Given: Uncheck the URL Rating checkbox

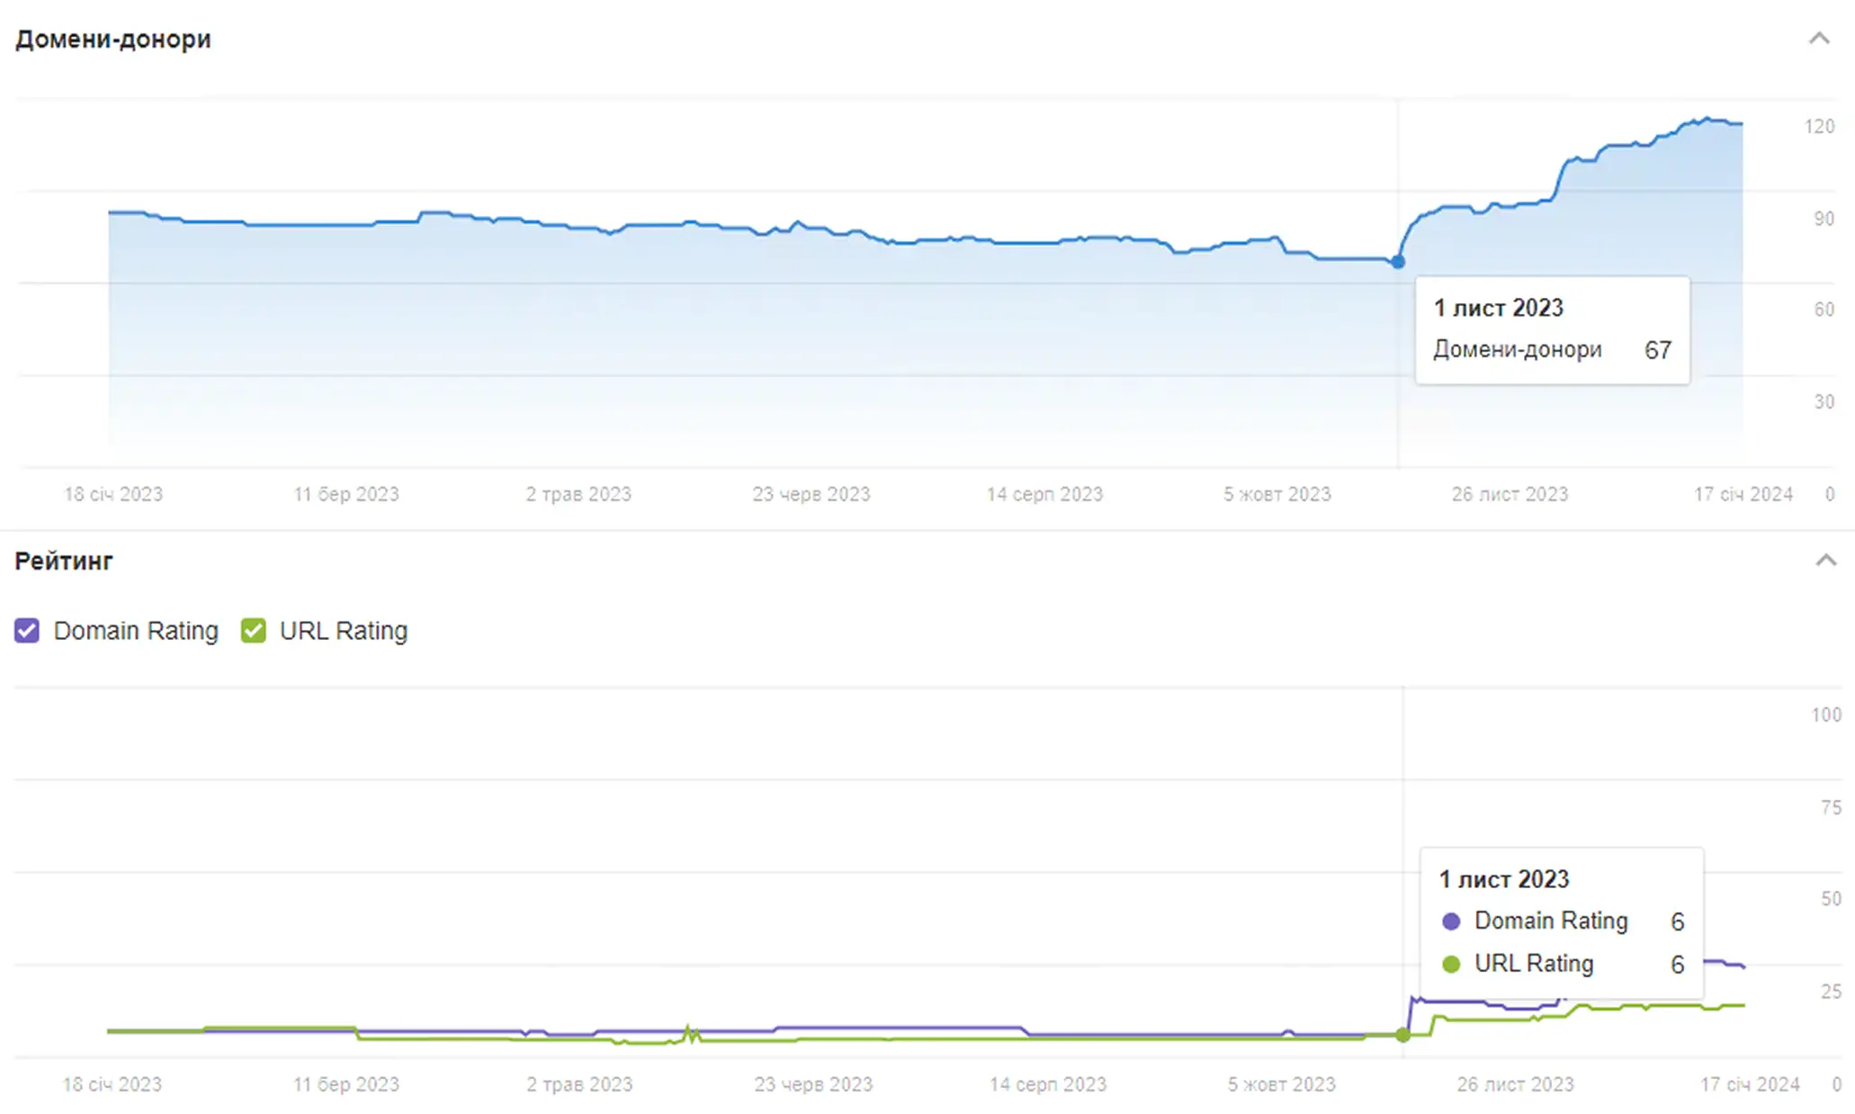Looking at the screenshot, I should [254, 631].
